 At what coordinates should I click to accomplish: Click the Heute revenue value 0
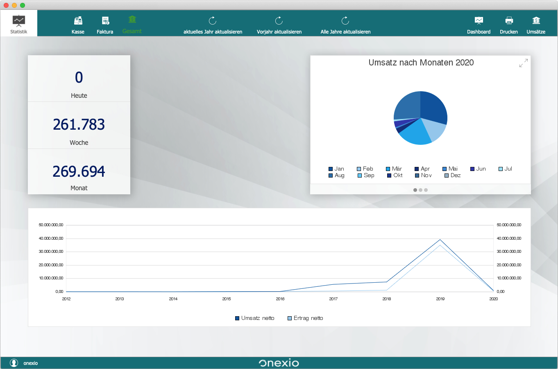79,77
